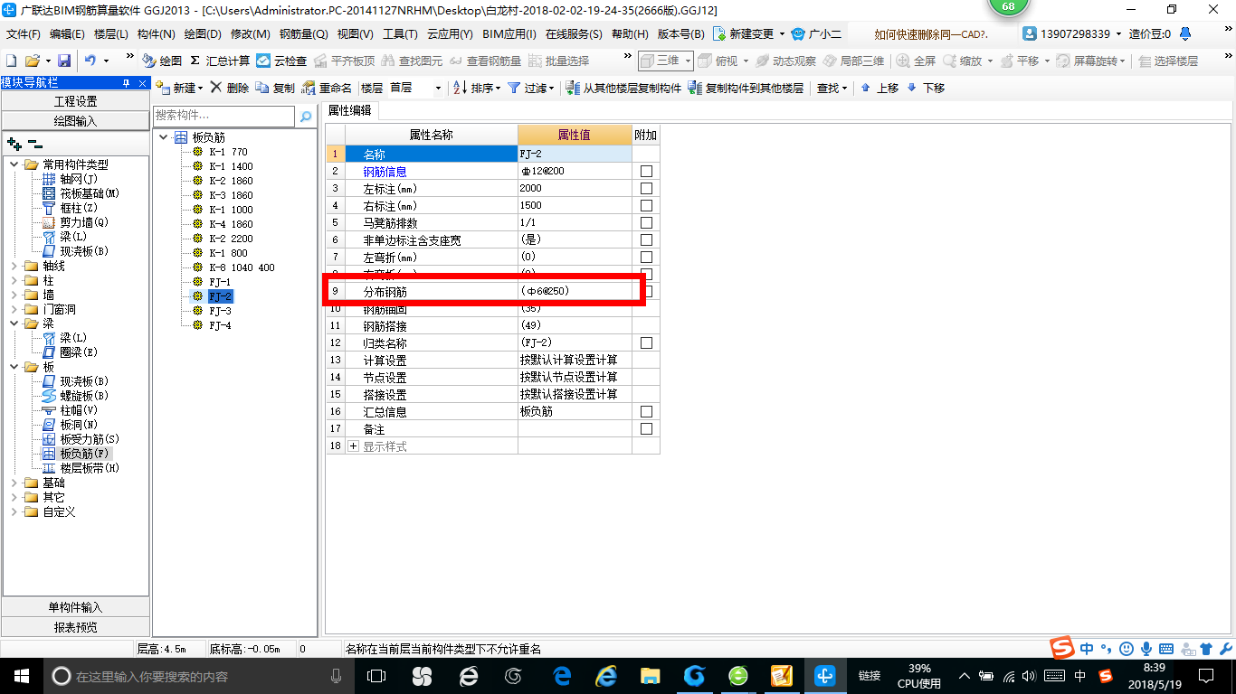Run 汇总计算 summary calculation
Viewport: 1236px width, 694px height.
pyautogui.click(x=220, y=61)
